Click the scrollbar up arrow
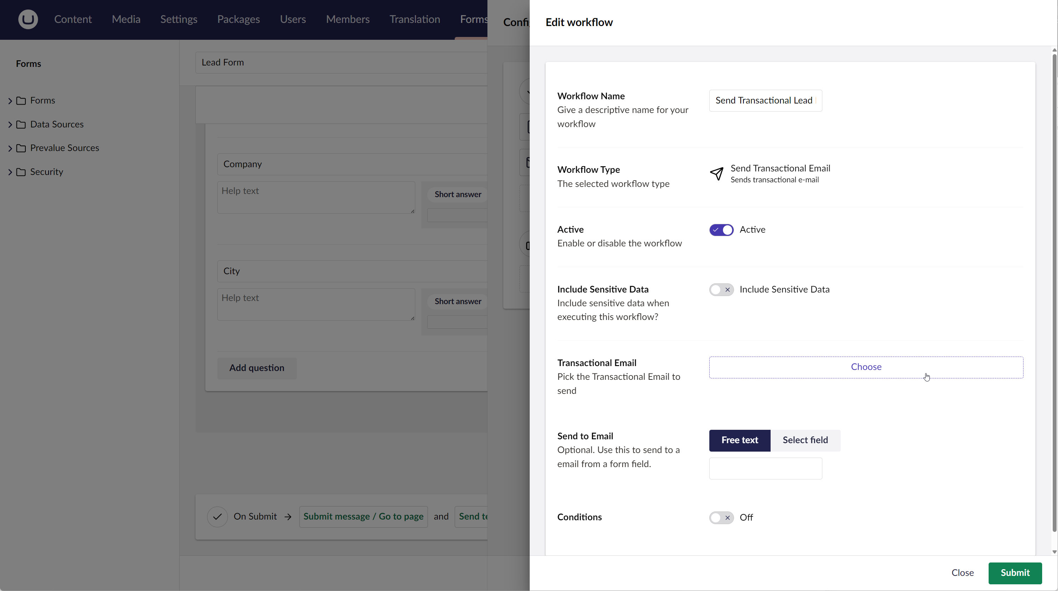 (x=1054, y=50)
